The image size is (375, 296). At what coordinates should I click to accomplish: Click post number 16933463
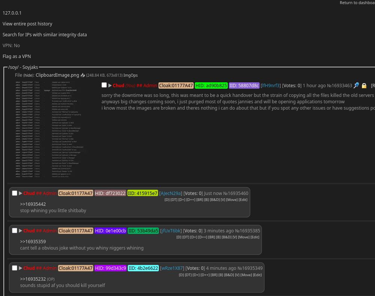(342, 86)
